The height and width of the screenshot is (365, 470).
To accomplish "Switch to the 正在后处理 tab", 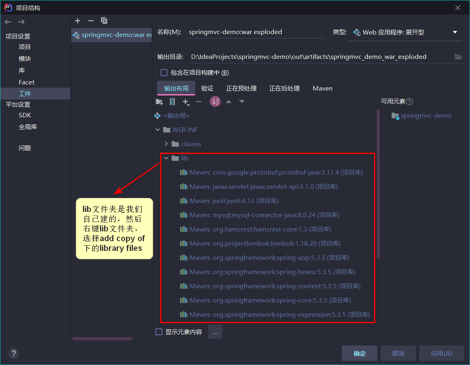I will (x=285, y=89).
